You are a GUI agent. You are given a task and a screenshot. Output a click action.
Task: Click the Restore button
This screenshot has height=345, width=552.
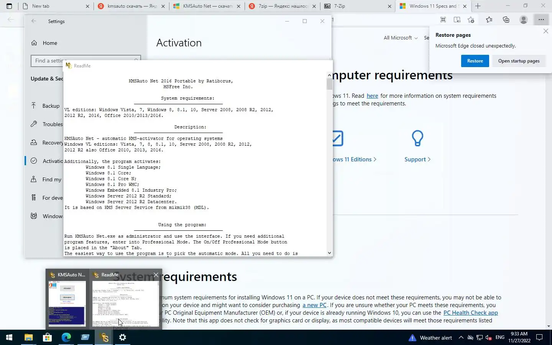[475, 61]
